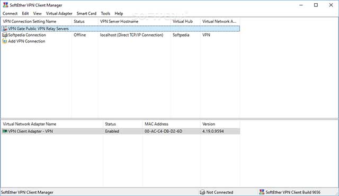This screenshot has width=339, height=196.
Task: Click the VPN virtual network adapter cell
Action: [206, 35]
